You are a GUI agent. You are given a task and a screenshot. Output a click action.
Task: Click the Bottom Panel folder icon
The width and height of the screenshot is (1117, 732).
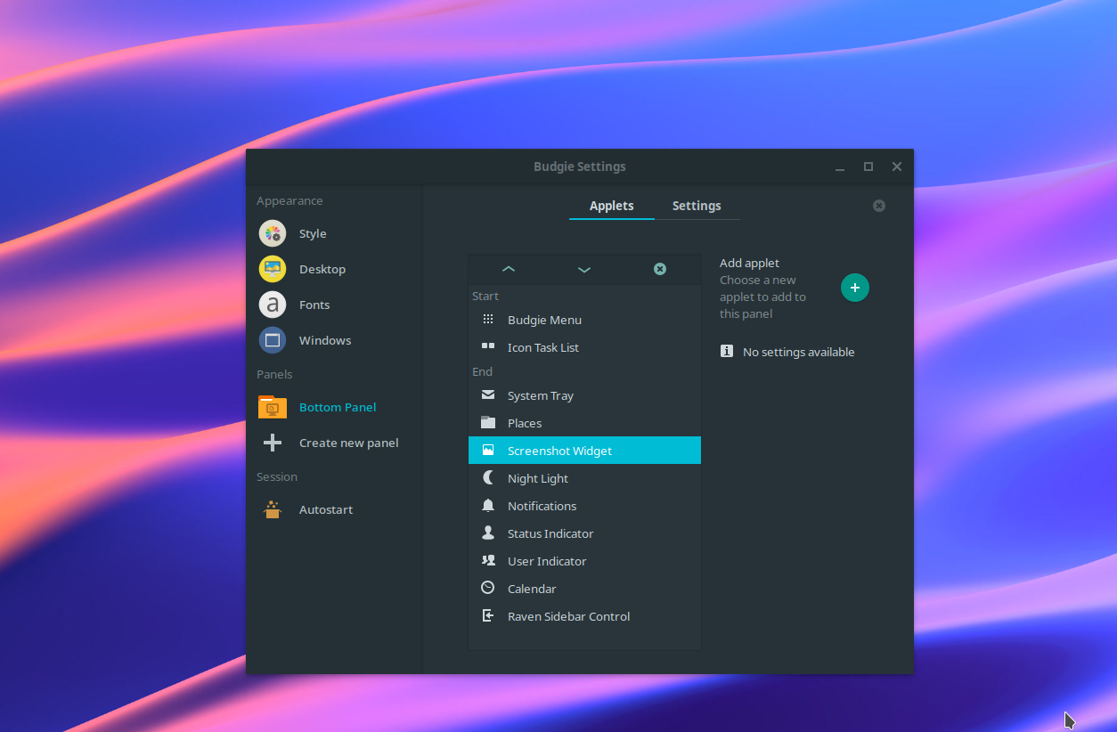pos(273,407)
